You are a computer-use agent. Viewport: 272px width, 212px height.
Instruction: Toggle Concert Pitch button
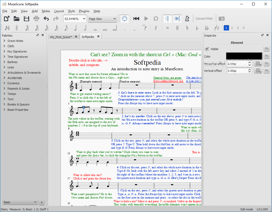tap(204, 19)
